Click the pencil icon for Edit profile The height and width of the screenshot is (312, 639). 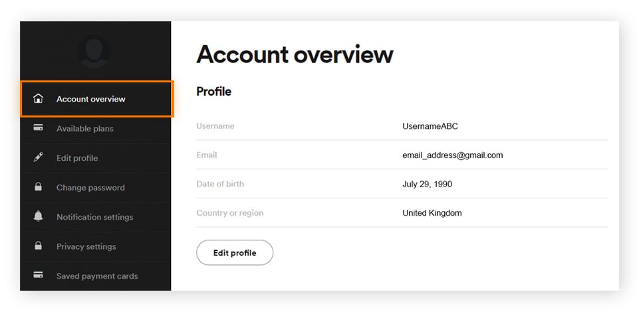tap(38, 157)
